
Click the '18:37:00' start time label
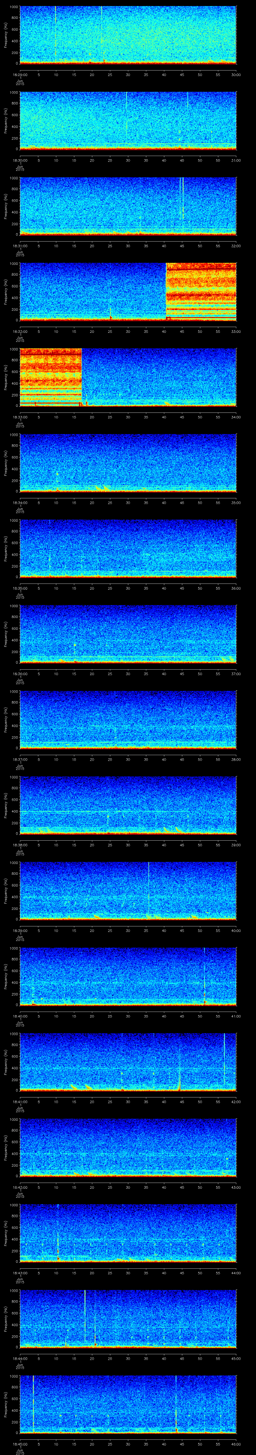click(20, 759)
